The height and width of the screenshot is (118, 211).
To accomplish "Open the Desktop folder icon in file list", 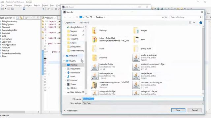I will [x=95, y=30].
